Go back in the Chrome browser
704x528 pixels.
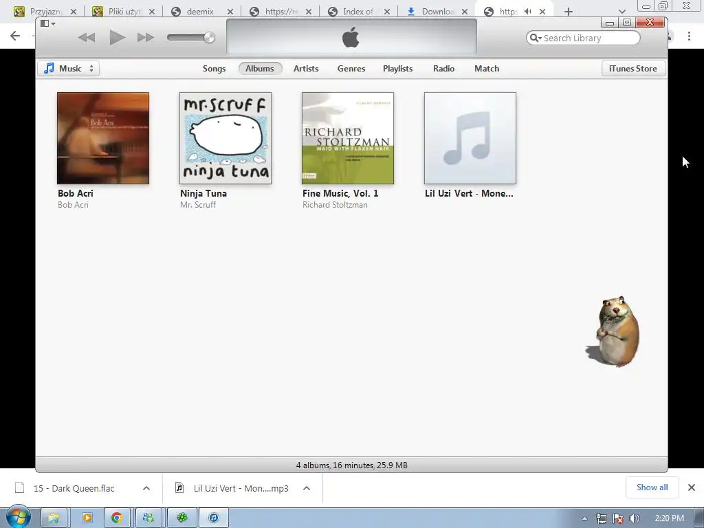15,36
